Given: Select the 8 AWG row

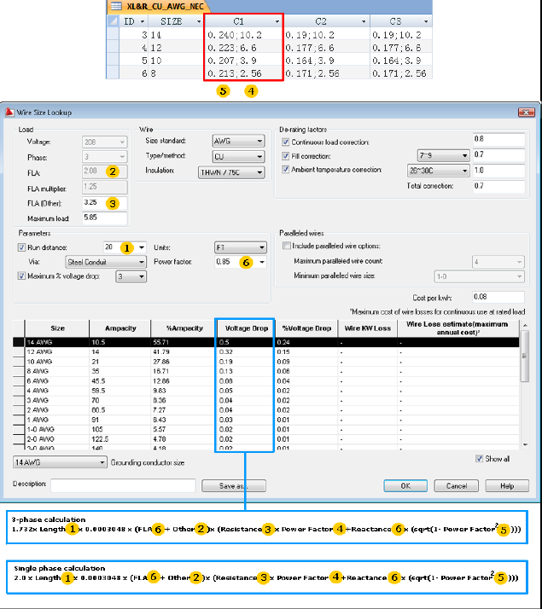Looking at the screenshot, I should tap(266, 371).
